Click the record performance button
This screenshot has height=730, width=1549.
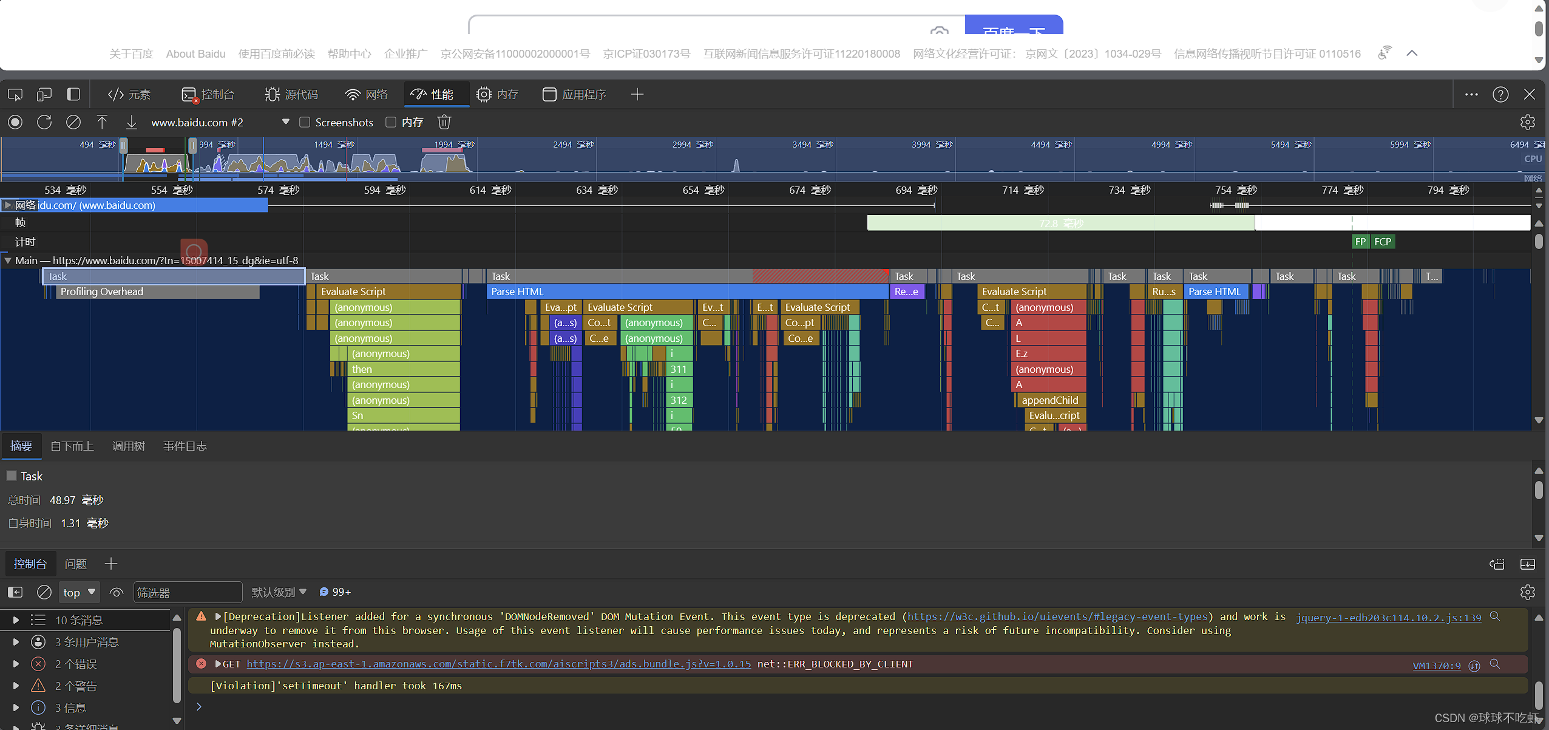pyautogui.click(x=15, y=121)
